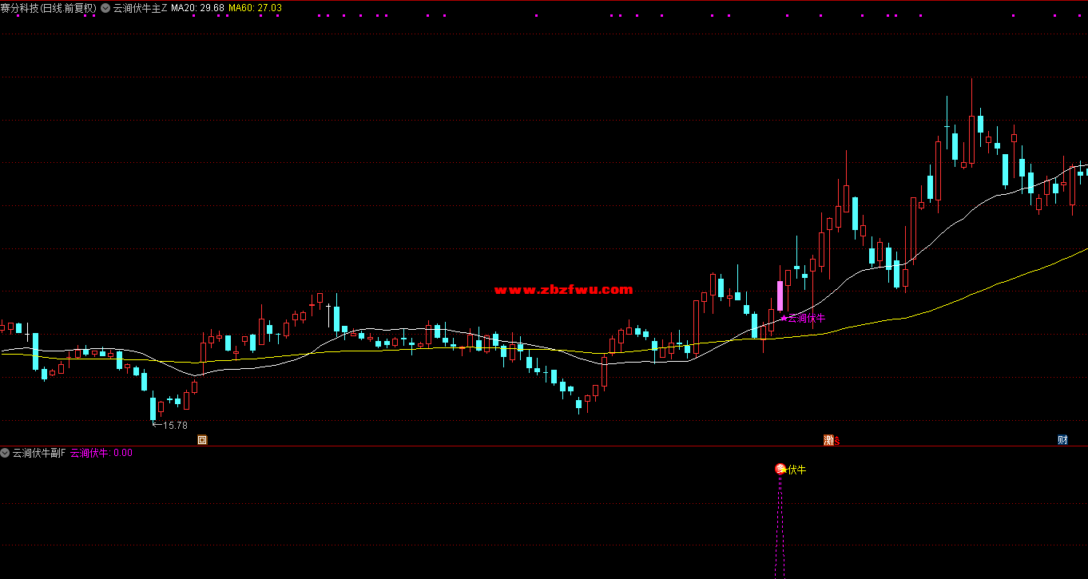Click the 15.78 low price label
1088x579 pixels.
[x=175, y=426]
